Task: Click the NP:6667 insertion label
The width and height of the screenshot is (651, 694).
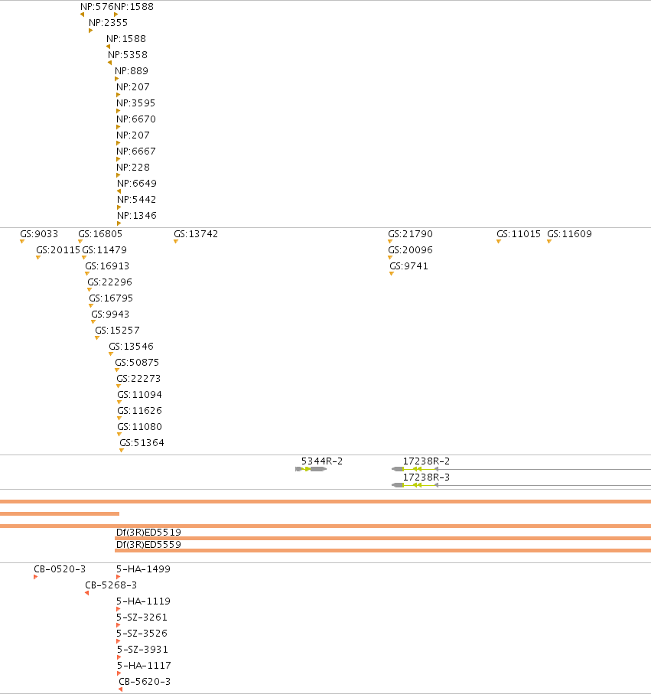Action: tap(136, 152)
